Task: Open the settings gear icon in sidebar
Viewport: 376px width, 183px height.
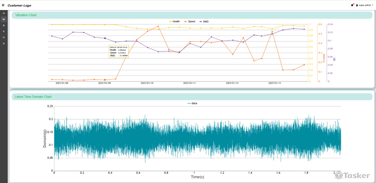Action: coord(4,43)
